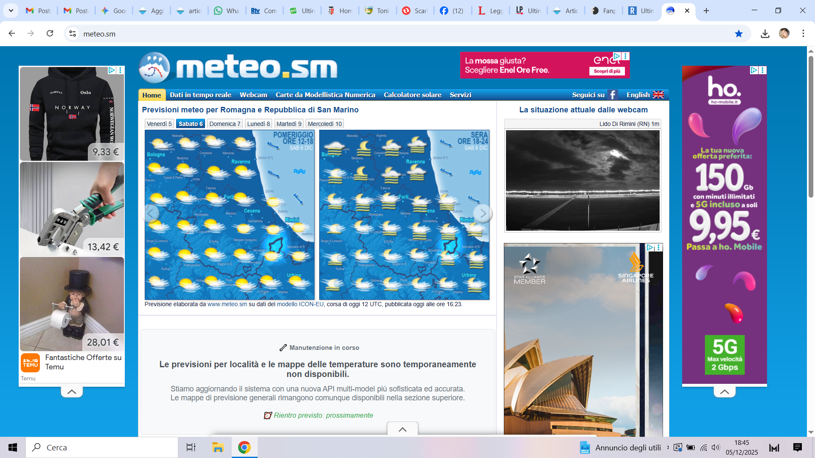Expand the bottom center chevron panel

[402, 429]
